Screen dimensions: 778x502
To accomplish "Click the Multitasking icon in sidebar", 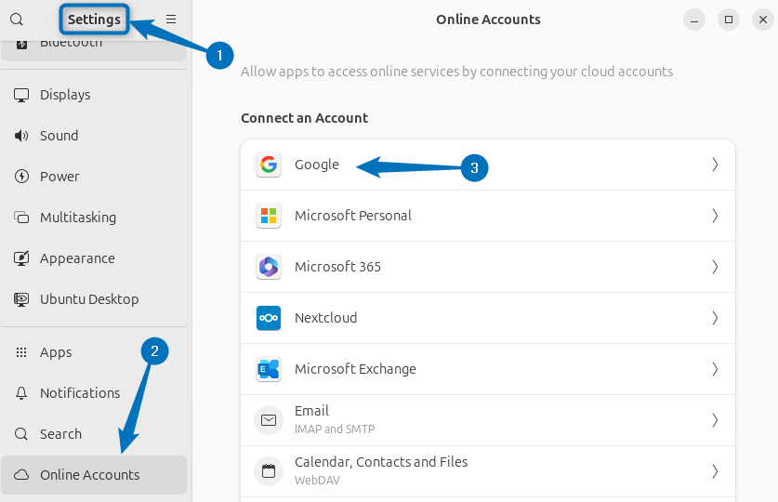I will pos(21,218).
